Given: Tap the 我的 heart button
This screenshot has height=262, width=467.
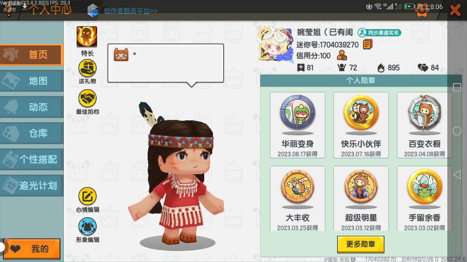Looking at the screenshot, I should [x=32, y=249].
